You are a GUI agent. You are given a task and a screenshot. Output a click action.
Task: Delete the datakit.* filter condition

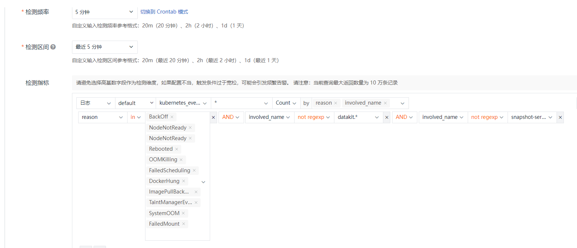point(387,117)
